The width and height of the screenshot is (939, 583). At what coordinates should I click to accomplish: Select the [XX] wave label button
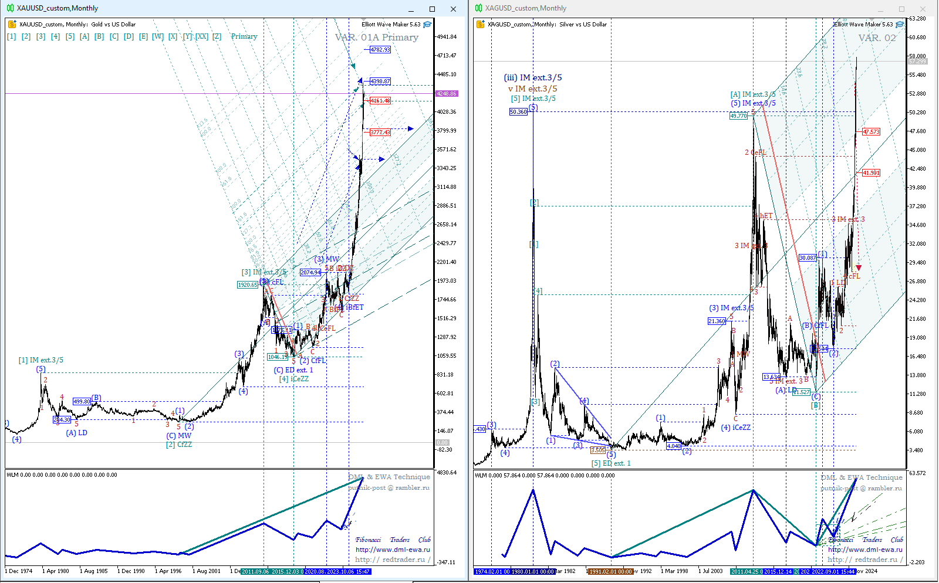click(x=202, y=36)
